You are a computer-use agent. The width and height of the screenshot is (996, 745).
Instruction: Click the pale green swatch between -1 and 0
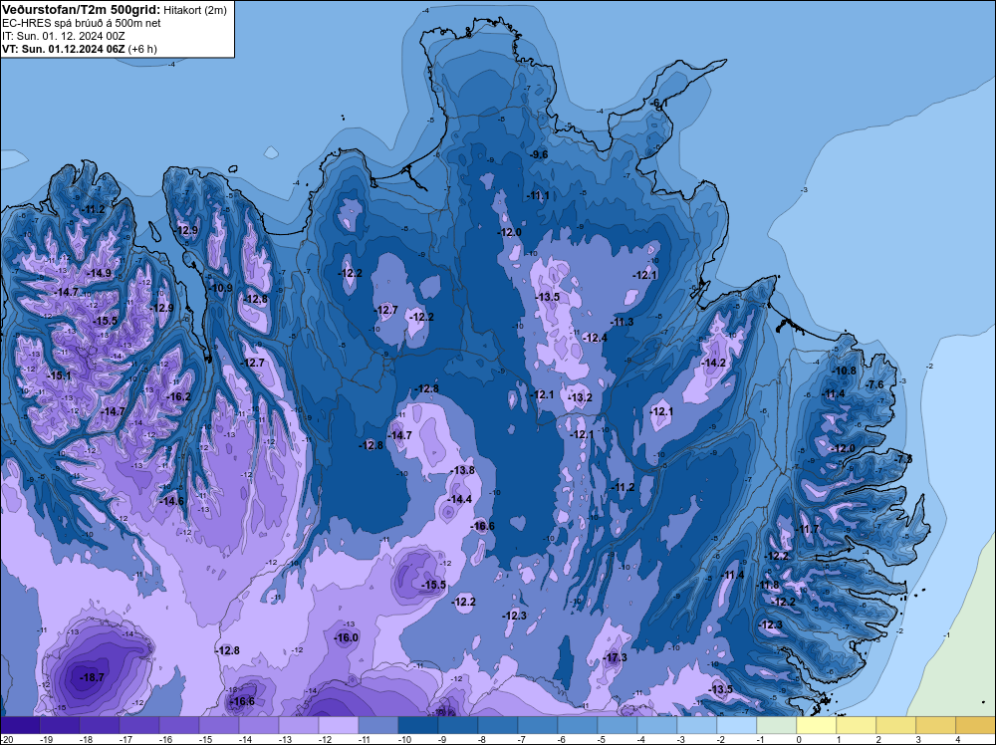[x=776, y=725]
